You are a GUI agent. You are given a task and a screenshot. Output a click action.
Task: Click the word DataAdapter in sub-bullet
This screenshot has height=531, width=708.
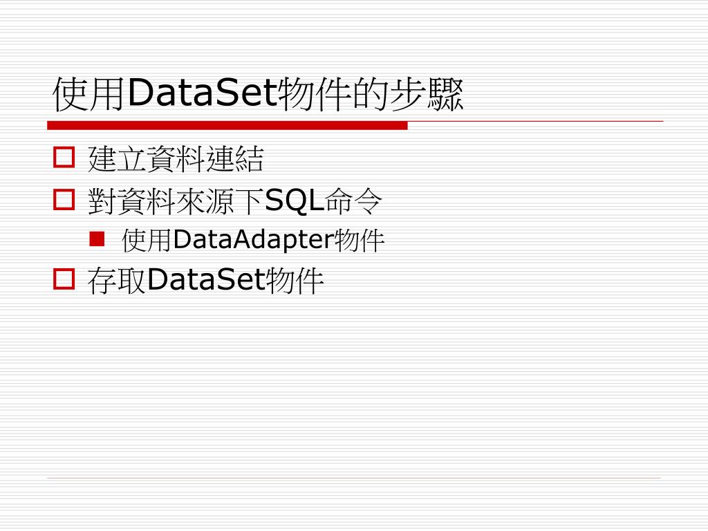click(x=253, y=239)
